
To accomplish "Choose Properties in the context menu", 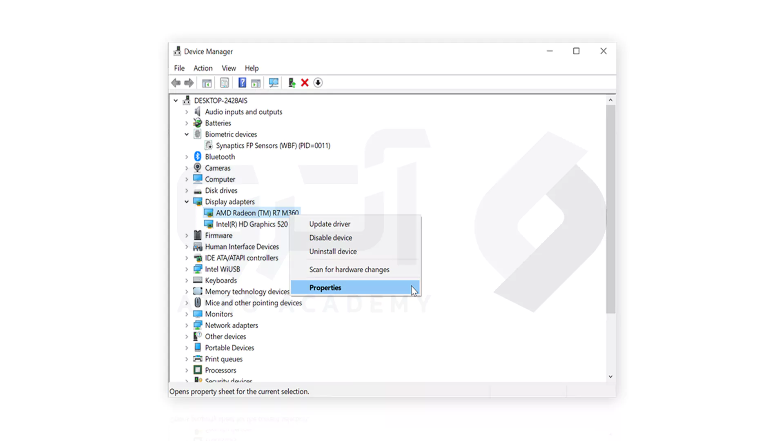I will click(x=325, y=287).
